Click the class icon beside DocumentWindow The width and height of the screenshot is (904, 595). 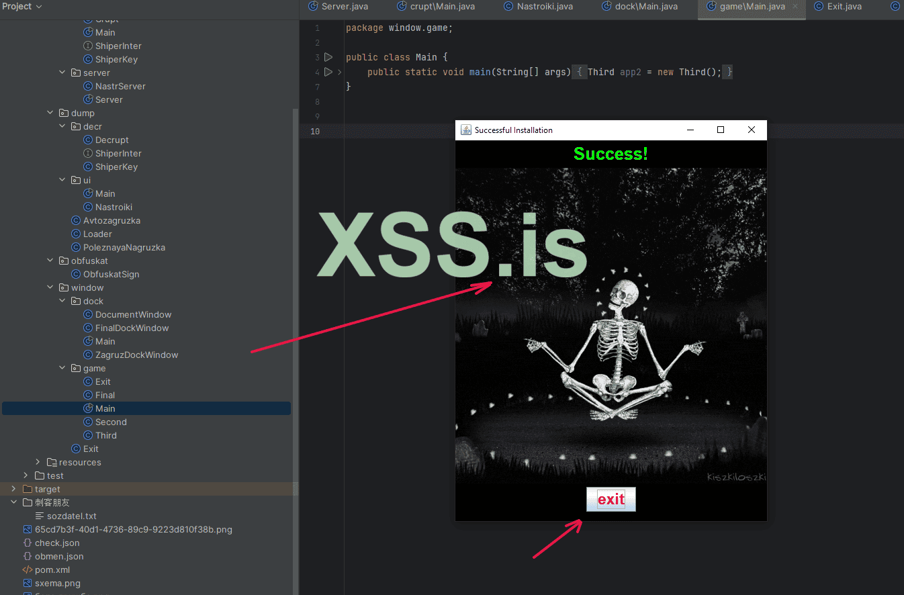pos(88,314)
